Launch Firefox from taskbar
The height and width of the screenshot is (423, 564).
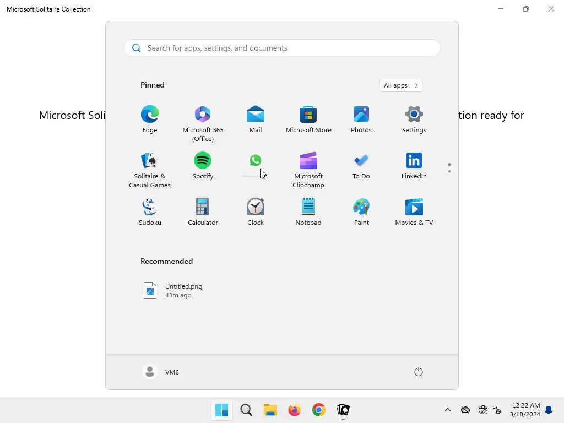tap(294, 410)
